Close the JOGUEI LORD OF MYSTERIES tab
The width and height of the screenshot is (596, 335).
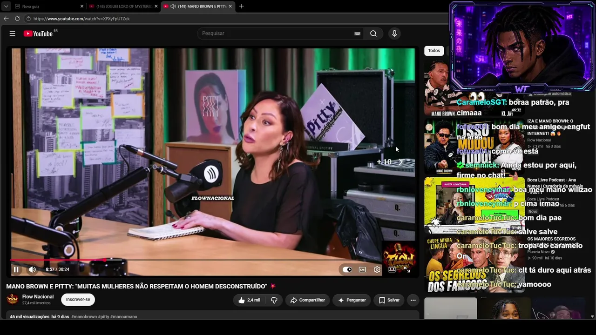pyautogui.click(x=156, y=7)
